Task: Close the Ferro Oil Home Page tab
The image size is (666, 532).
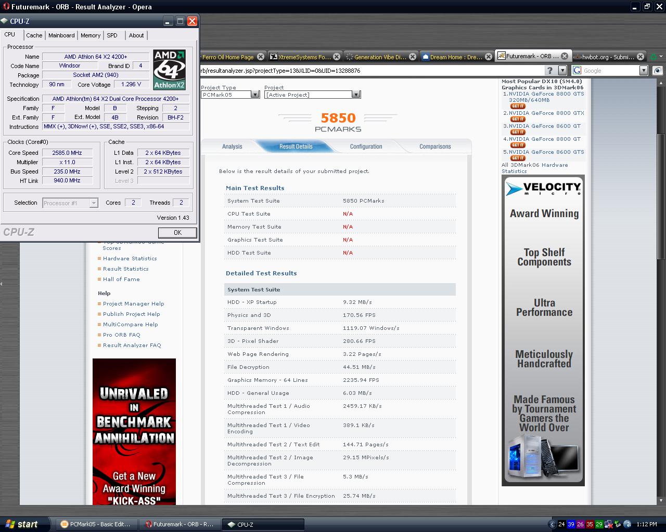Action: [261, 57]
